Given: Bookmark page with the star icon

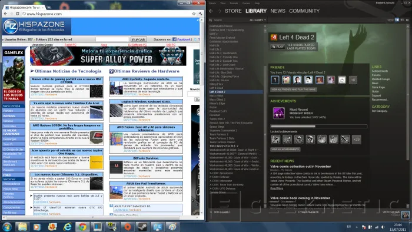Looking at the screenshot, I should point(194,14).
